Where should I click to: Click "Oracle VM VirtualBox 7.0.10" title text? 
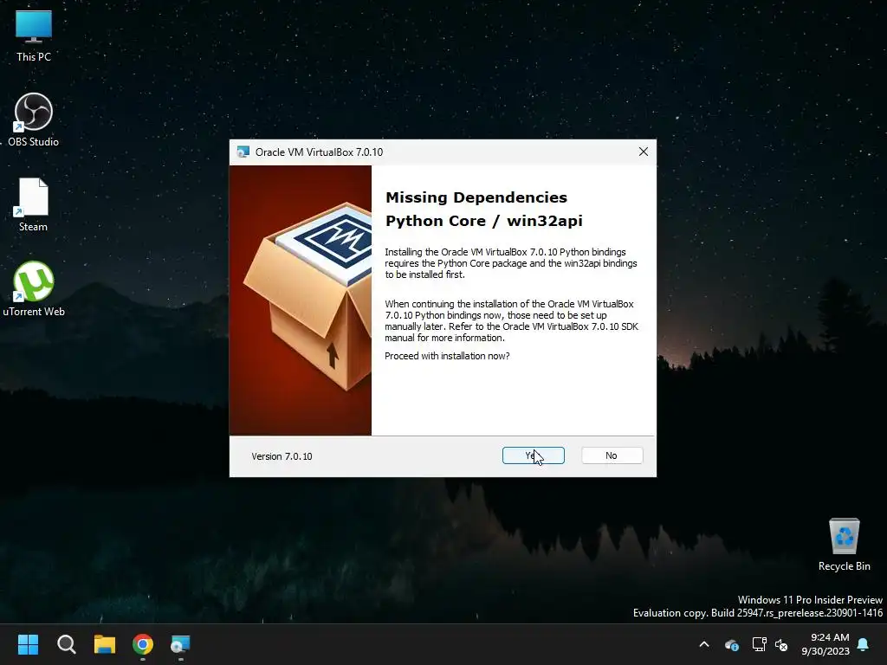319,152
